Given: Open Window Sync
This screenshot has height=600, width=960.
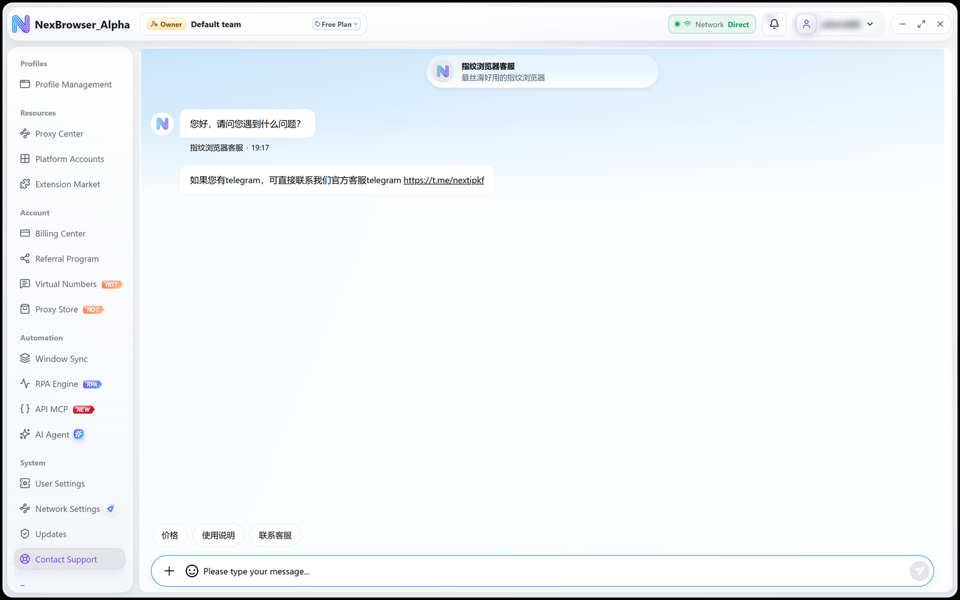Looking at the screenshot, I should tap(69, 358).
